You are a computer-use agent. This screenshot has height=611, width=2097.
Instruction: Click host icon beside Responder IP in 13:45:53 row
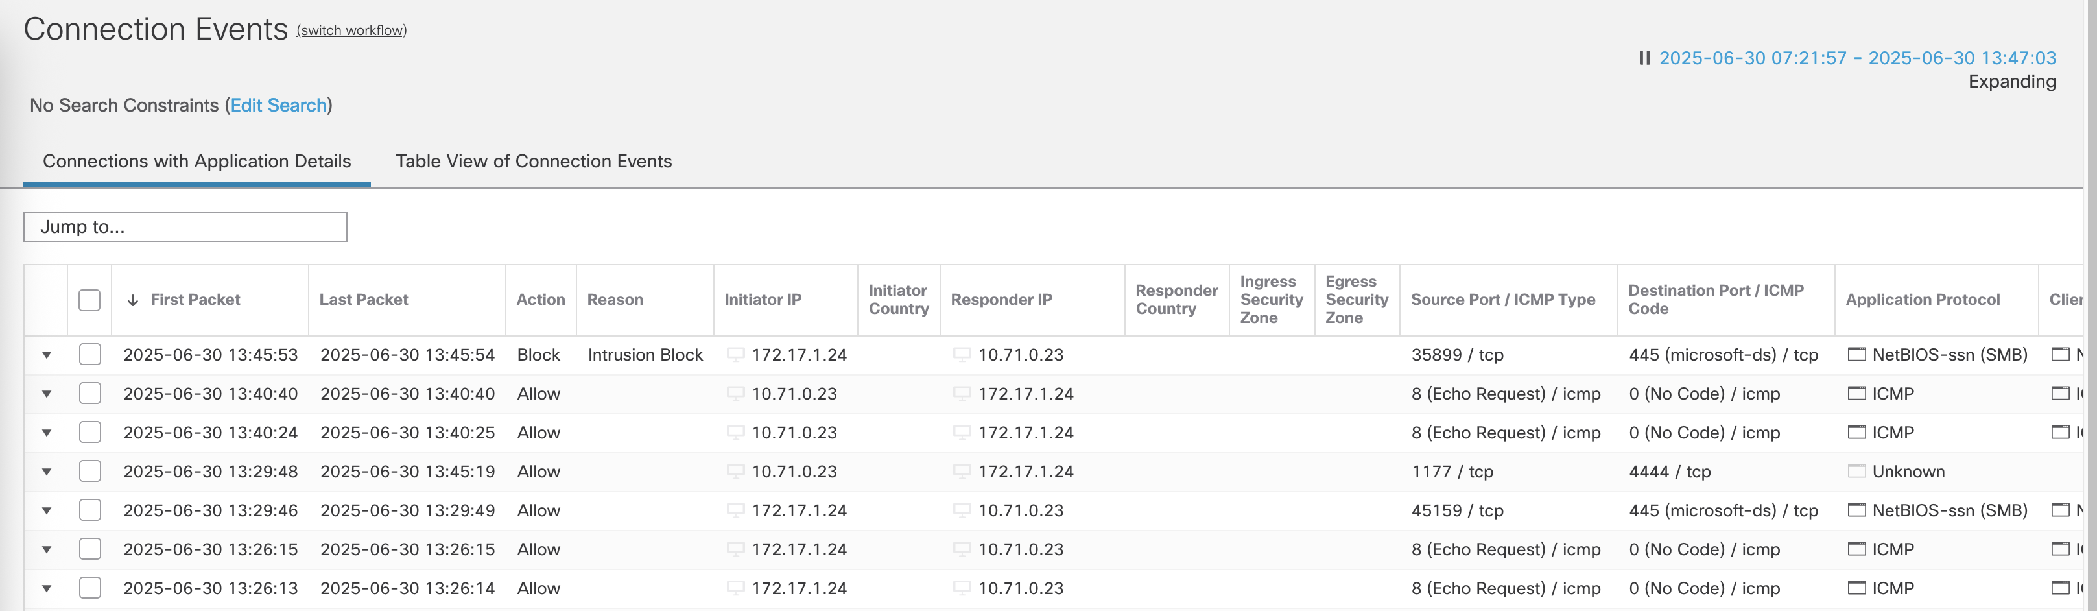point(962,354)
